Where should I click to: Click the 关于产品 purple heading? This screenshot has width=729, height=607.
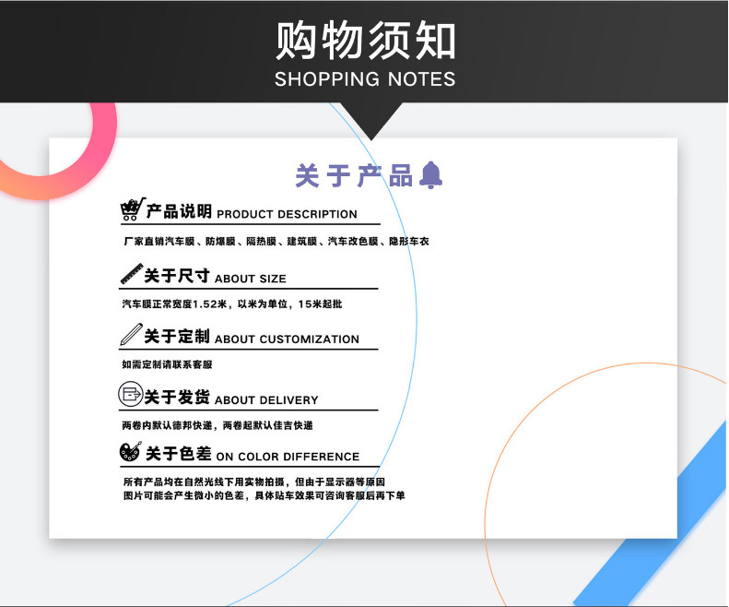pos(354,175)
